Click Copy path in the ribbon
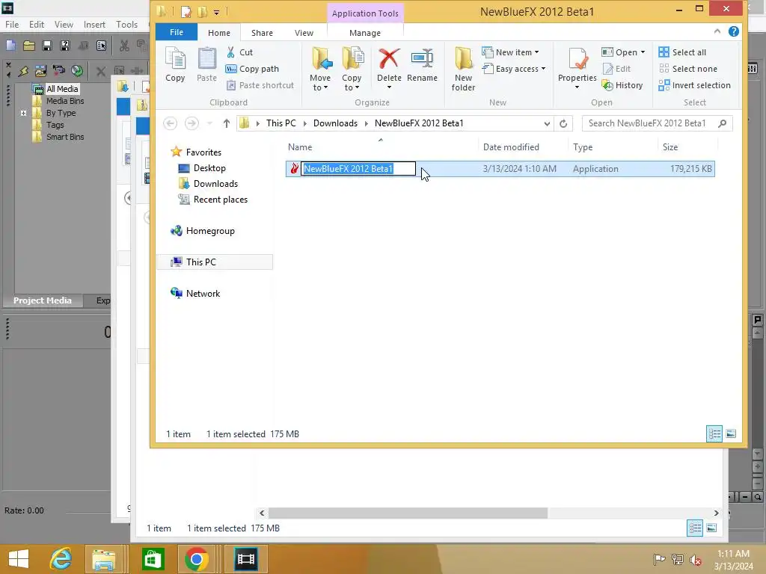Image resolution: width=766 pixels, height=574 pixels. tap(252, 69)
